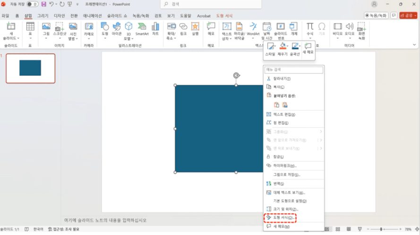The image size is (420, 235).
Task: Switch to slide sorter view
Action: tap(338, 229)
